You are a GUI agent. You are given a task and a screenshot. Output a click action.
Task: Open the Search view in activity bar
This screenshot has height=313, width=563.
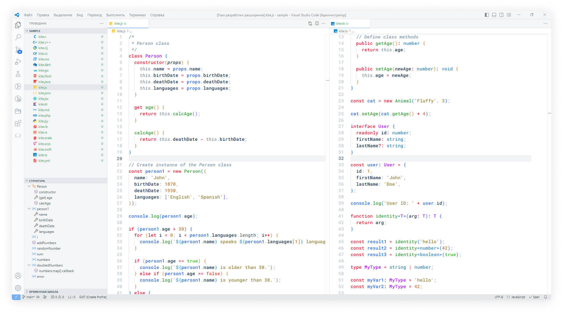click(x=18, y=37)
